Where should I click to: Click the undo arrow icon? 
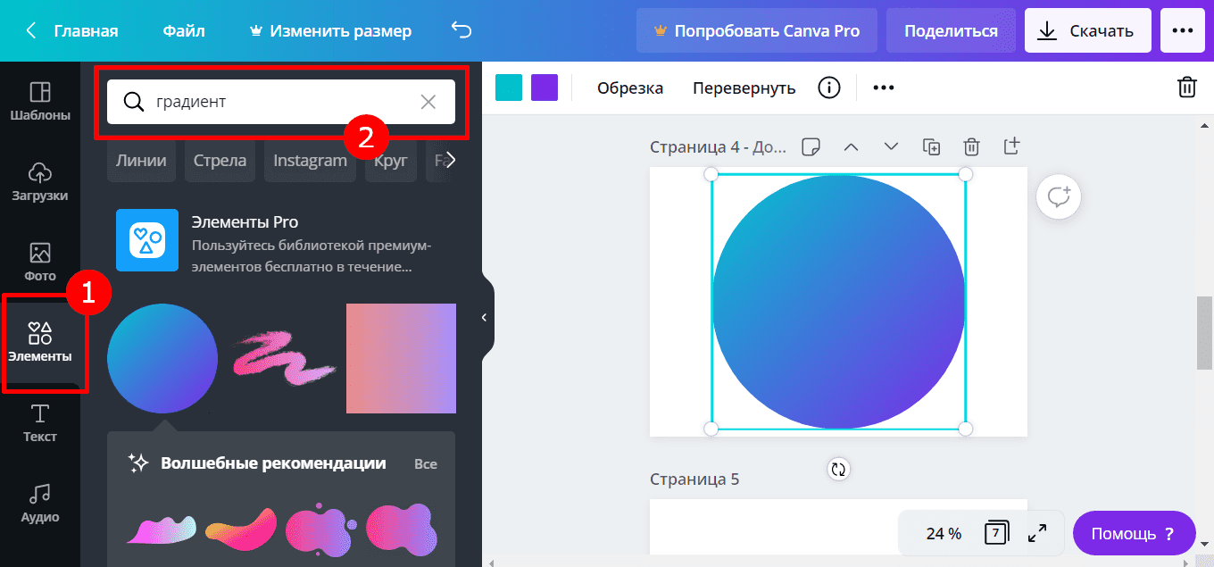pos(461,30)
